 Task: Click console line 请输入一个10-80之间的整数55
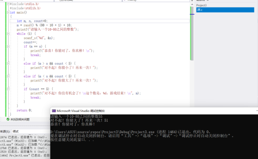76,116
